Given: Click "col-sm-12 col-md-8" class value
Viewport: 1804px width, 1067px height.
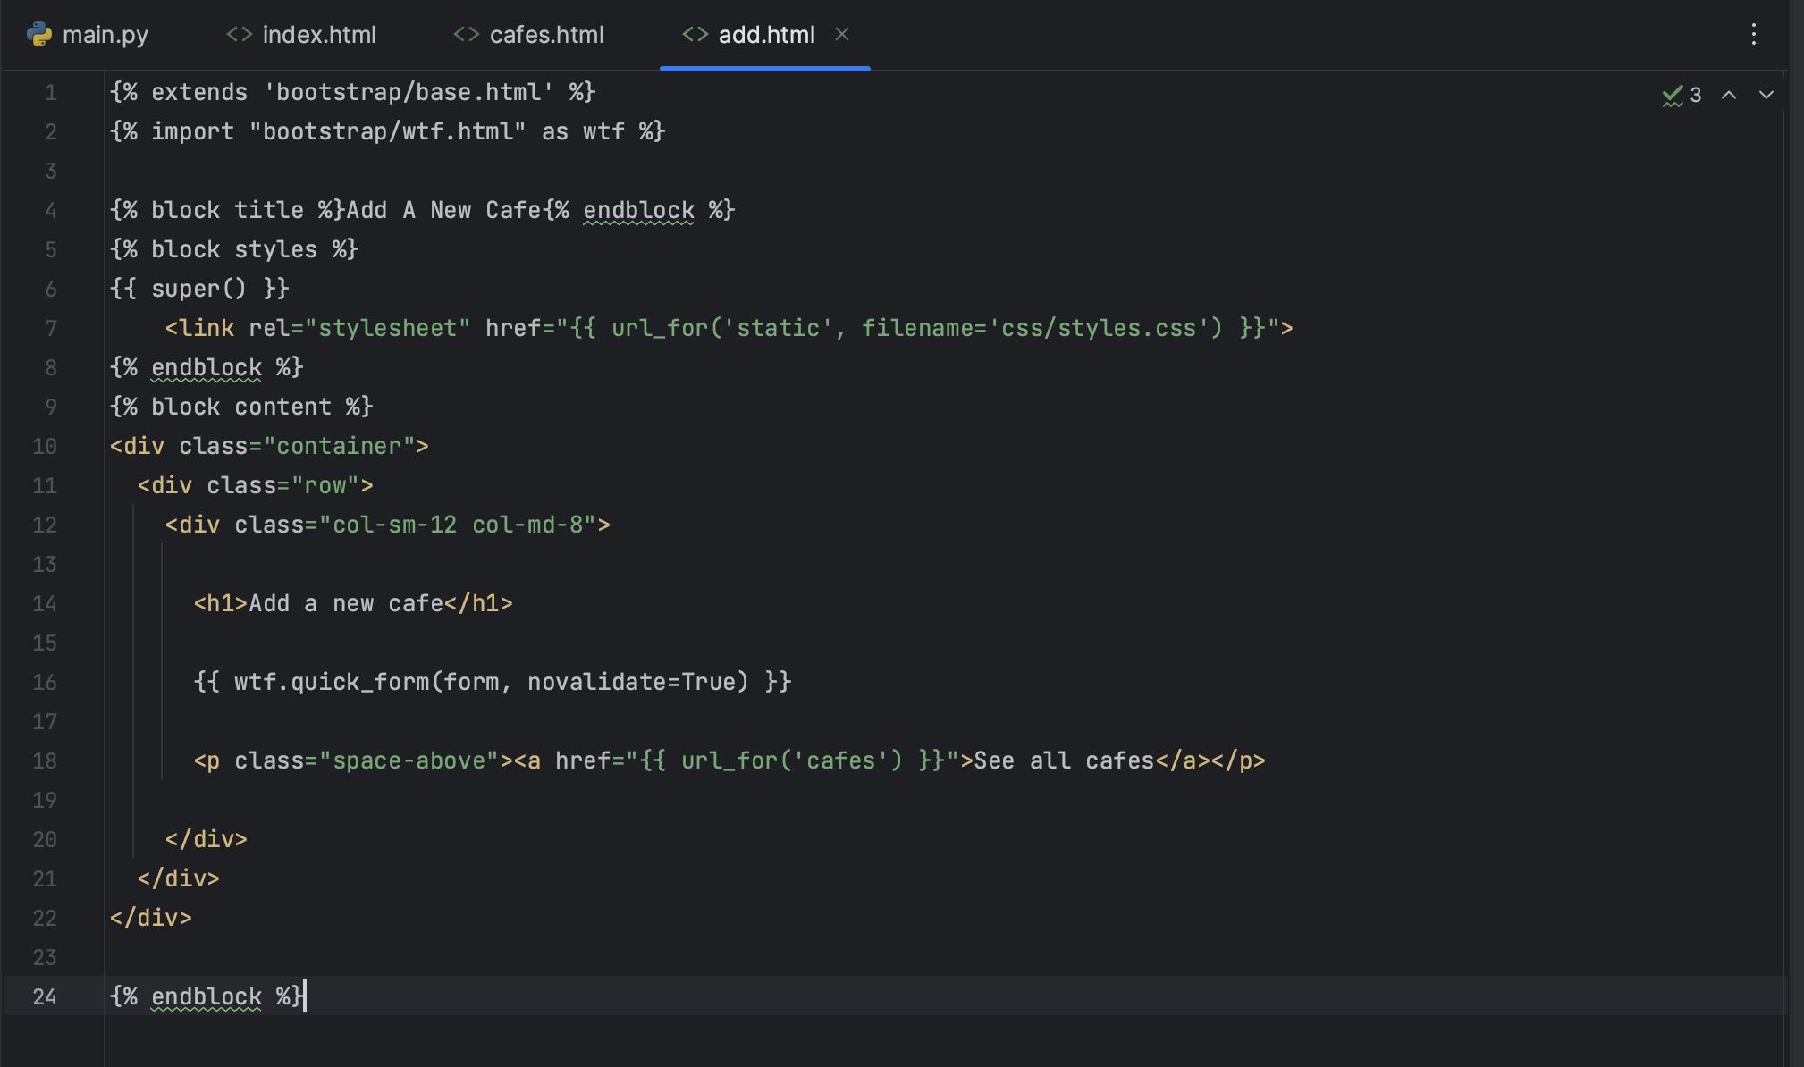Looking at the screenshot, I should click(458, 525).
